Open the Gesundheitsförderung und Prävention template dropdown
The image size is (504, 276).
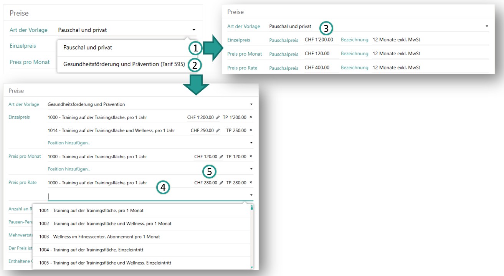[x=251, y=104]
